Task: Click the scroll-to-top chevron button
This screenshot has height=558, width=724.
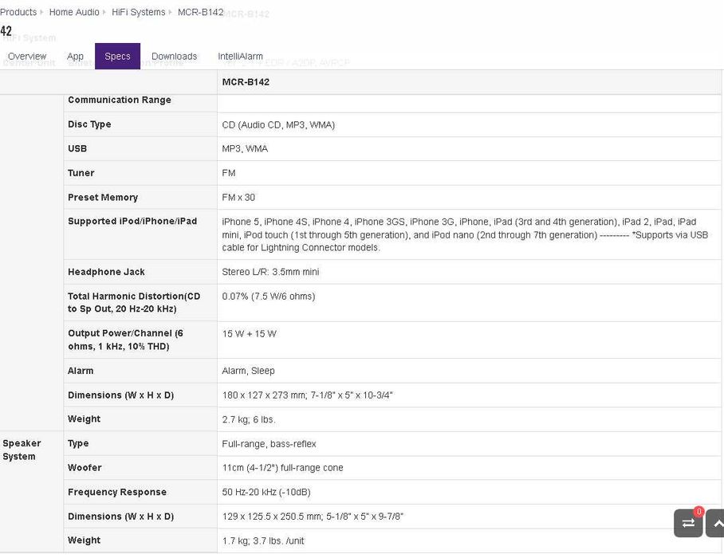Action: coord(716,524)
